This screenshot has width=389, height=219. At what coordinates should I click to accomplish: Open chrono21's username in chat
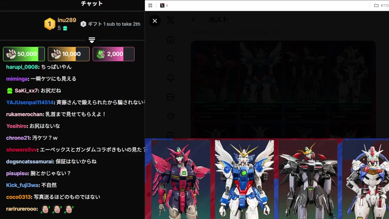[x=18, y=138]
